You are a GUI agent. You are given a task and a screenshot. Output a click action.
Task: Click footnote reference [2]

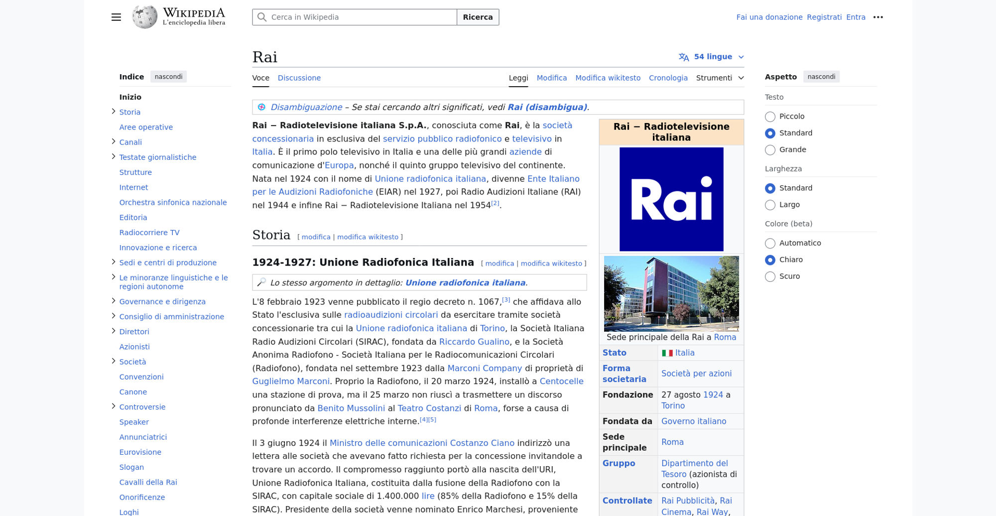coord(495,203)
